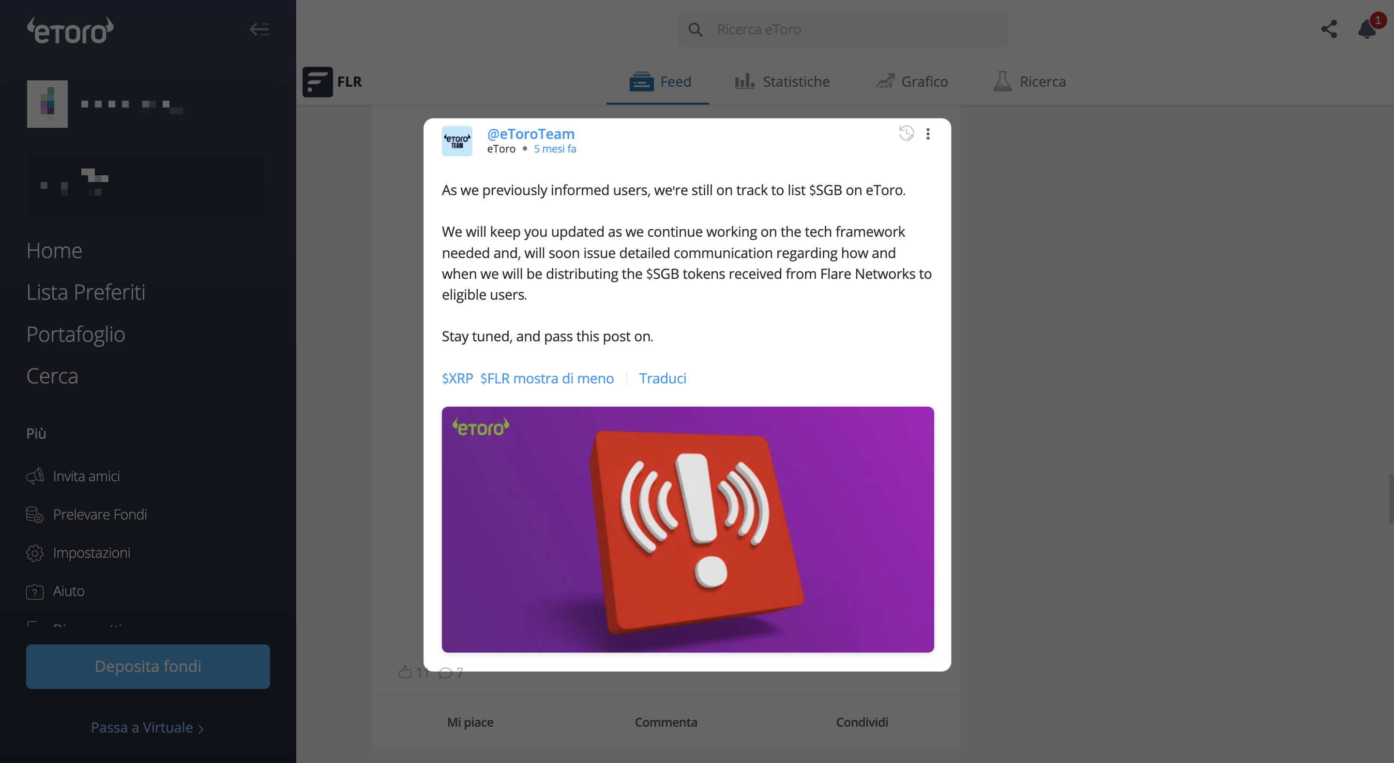Click the post history clock icon
This screenshot has width=1394, height=763.
coord(907,133)
